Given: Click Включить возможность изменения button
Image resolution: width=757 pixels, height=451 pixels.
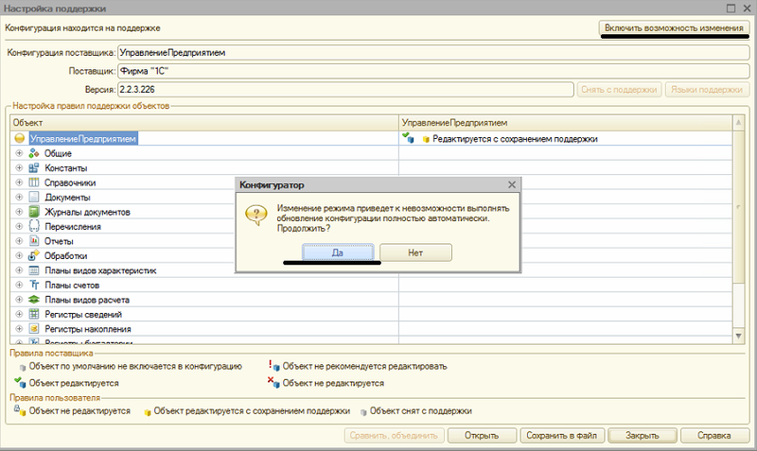Looking at the screenshot, I should tap(673, 28).
